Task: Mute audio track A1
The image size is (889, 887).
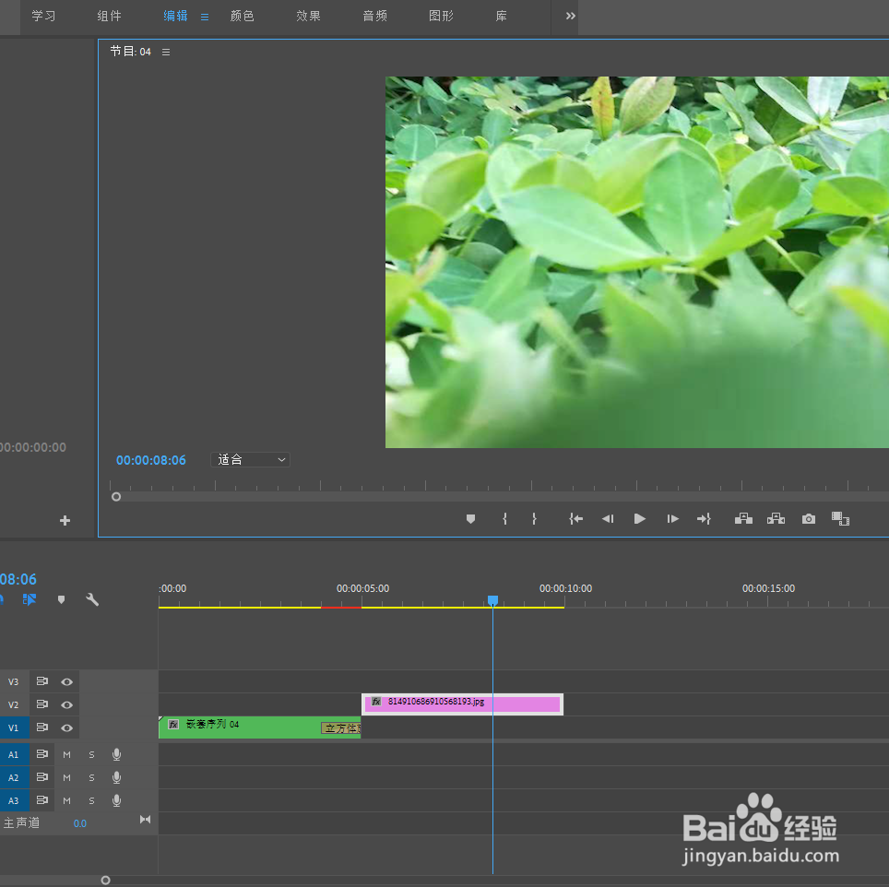Action: (67, 754)
